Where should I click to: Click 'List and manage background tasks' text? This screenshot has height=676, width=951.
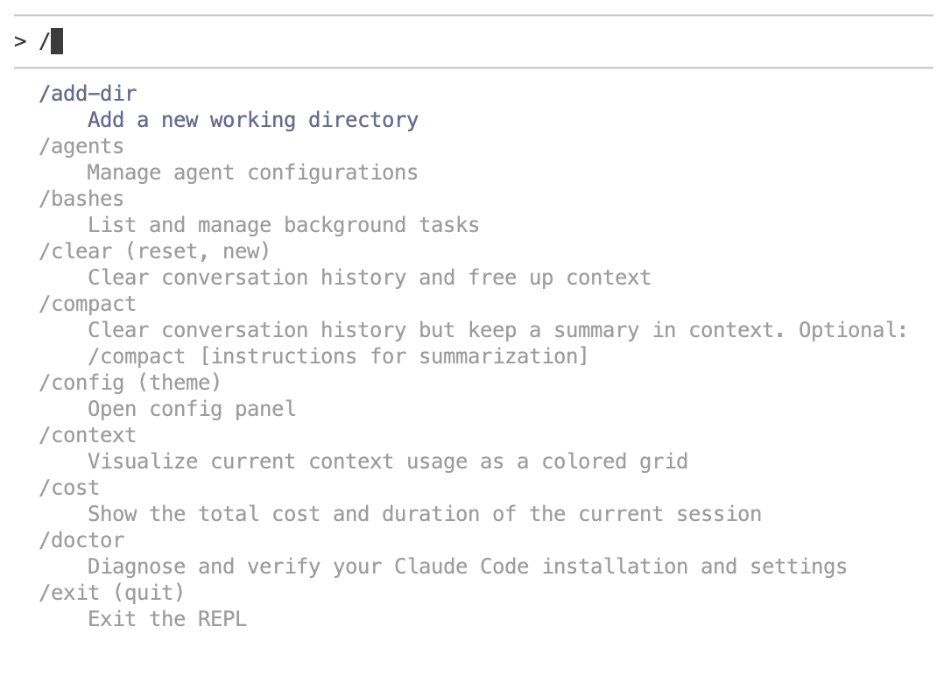pyautogui.click(x=283, y=225)
